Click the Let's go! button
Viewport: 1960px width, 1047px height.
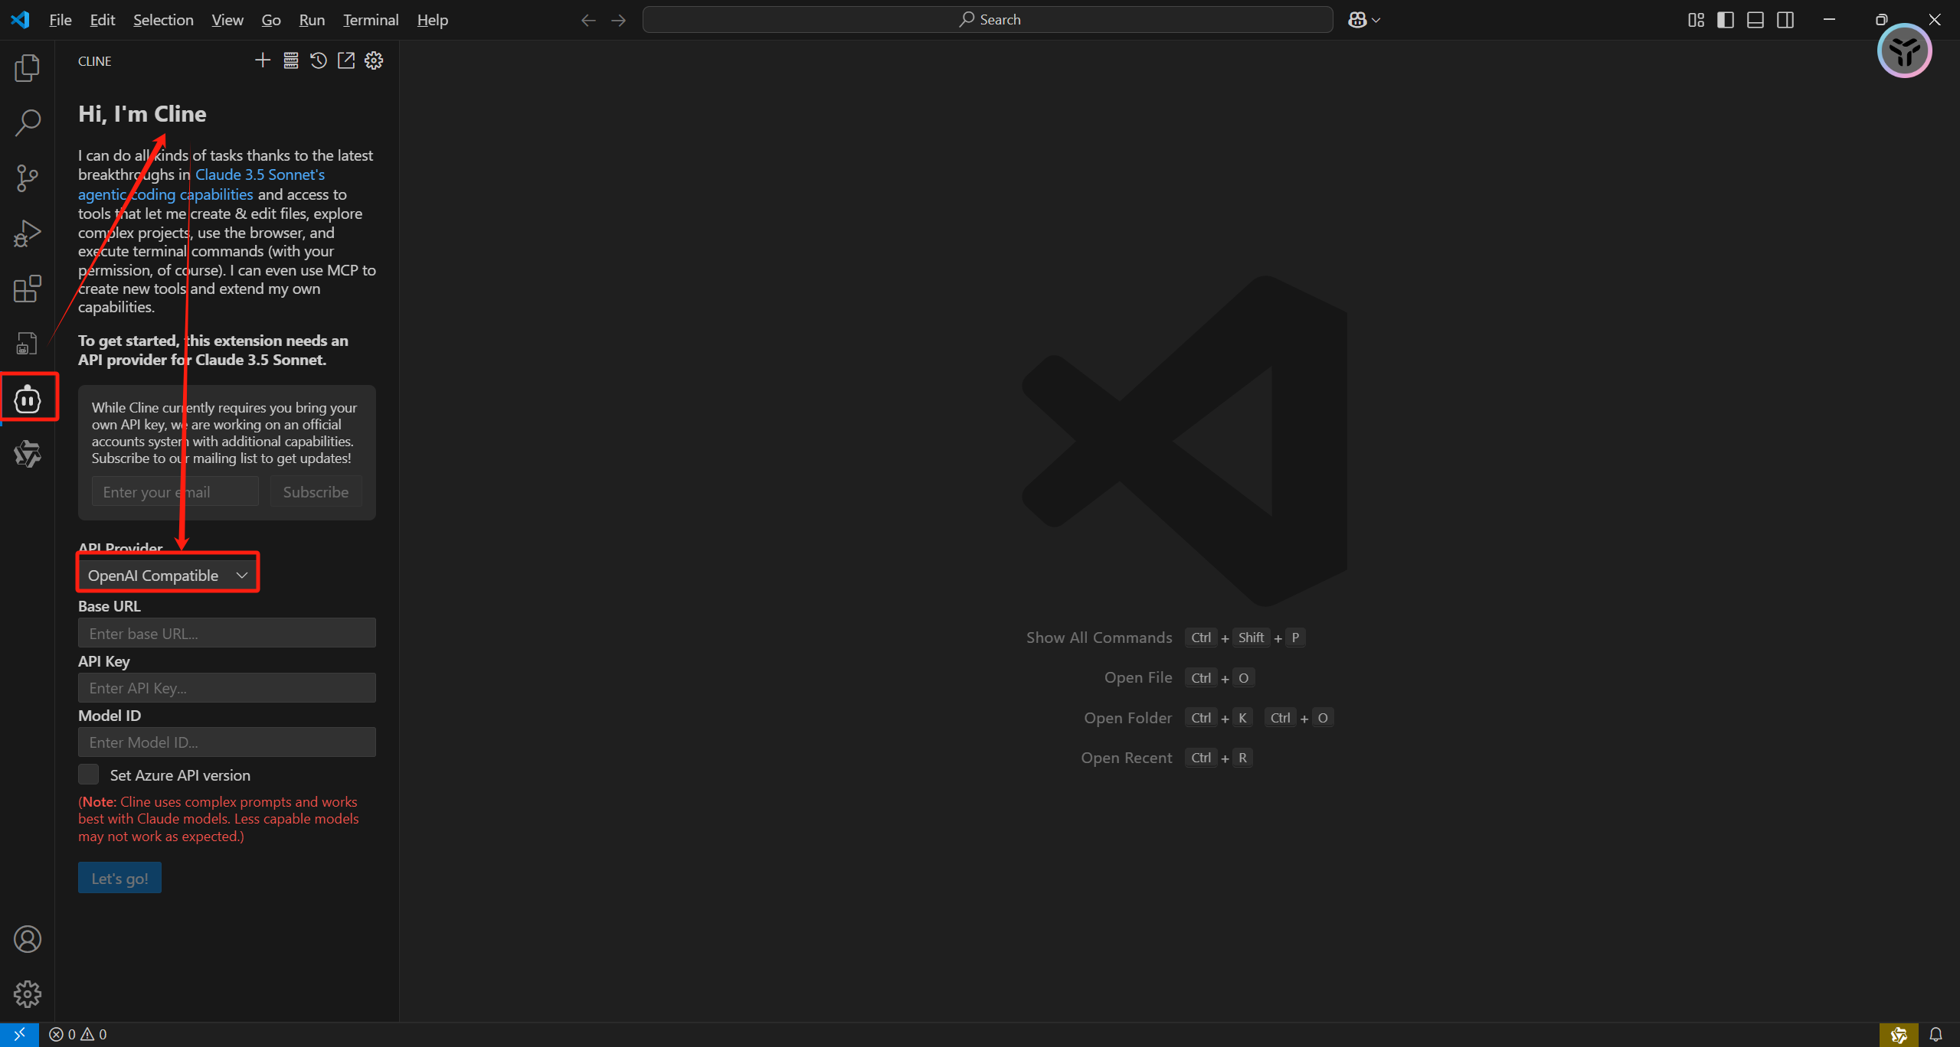(119, 878)
